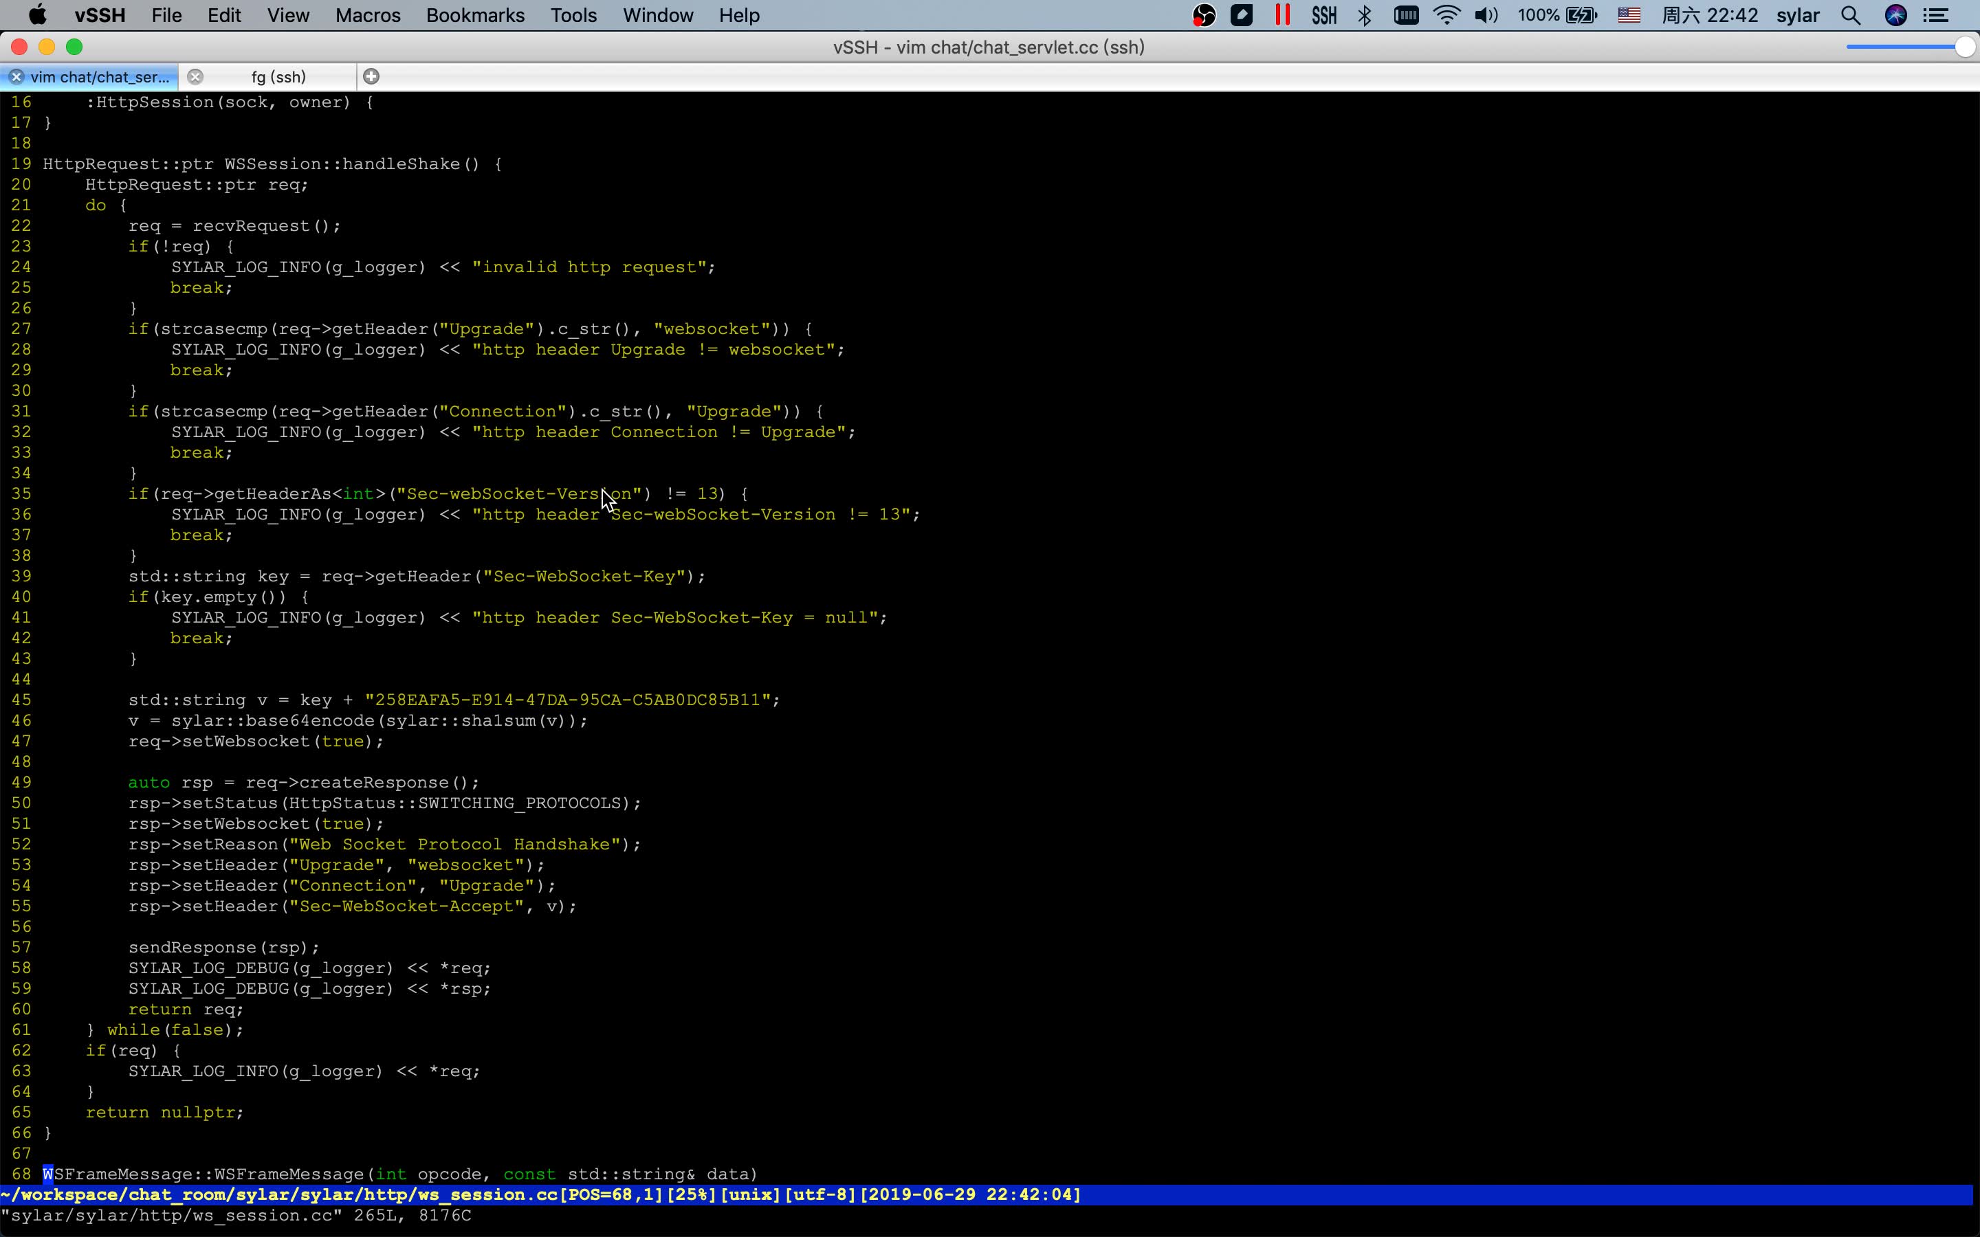Open the Wi-Fi status menu

coord(1446,14)
